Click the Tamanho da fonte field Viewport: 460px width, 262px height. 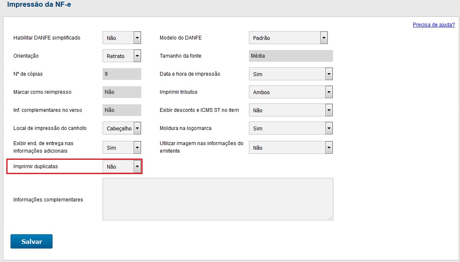291,56
